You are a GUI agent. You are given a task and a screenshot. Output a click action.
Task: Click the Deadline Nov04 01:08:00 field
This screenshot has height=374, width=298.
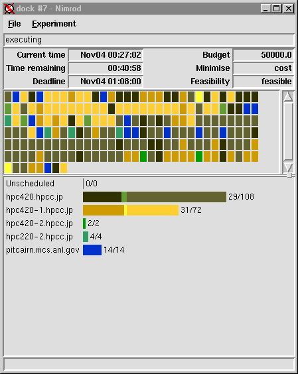(x=106, y=82)
